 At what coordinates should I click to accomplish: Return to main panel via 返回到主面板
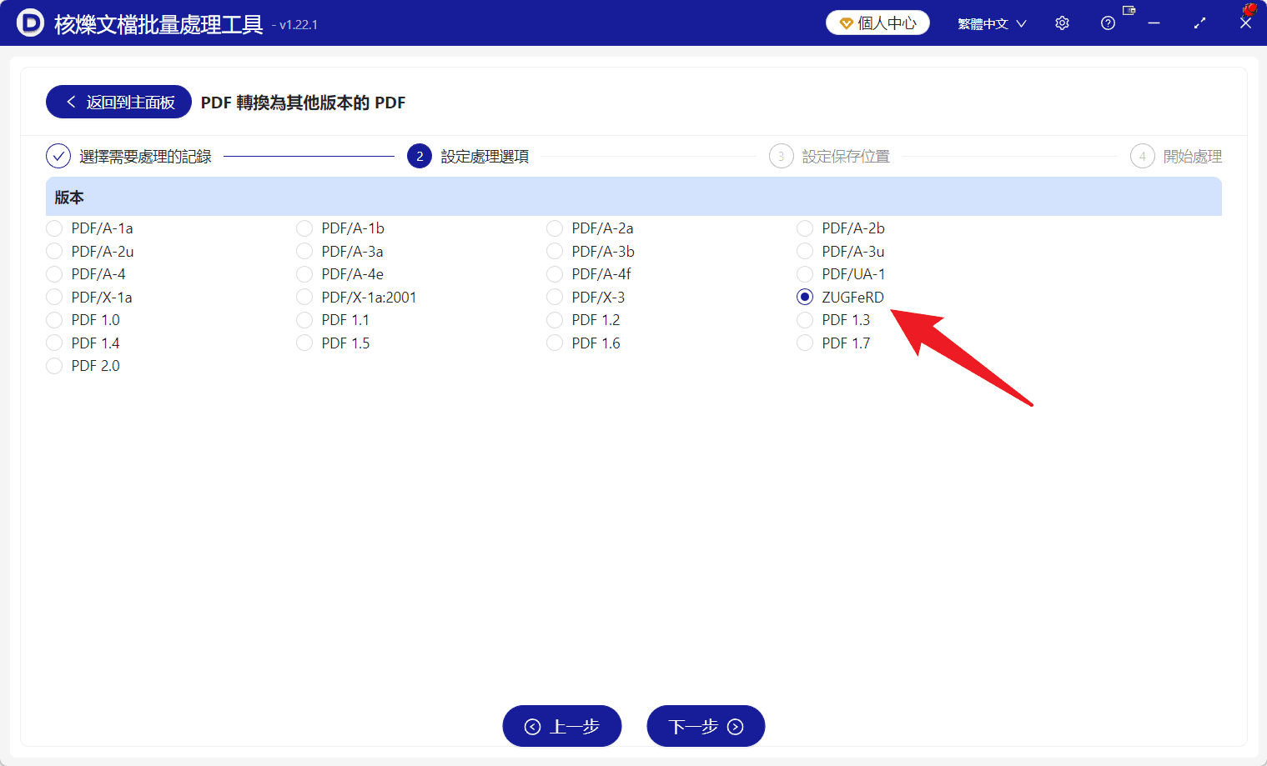pos(118,102)
